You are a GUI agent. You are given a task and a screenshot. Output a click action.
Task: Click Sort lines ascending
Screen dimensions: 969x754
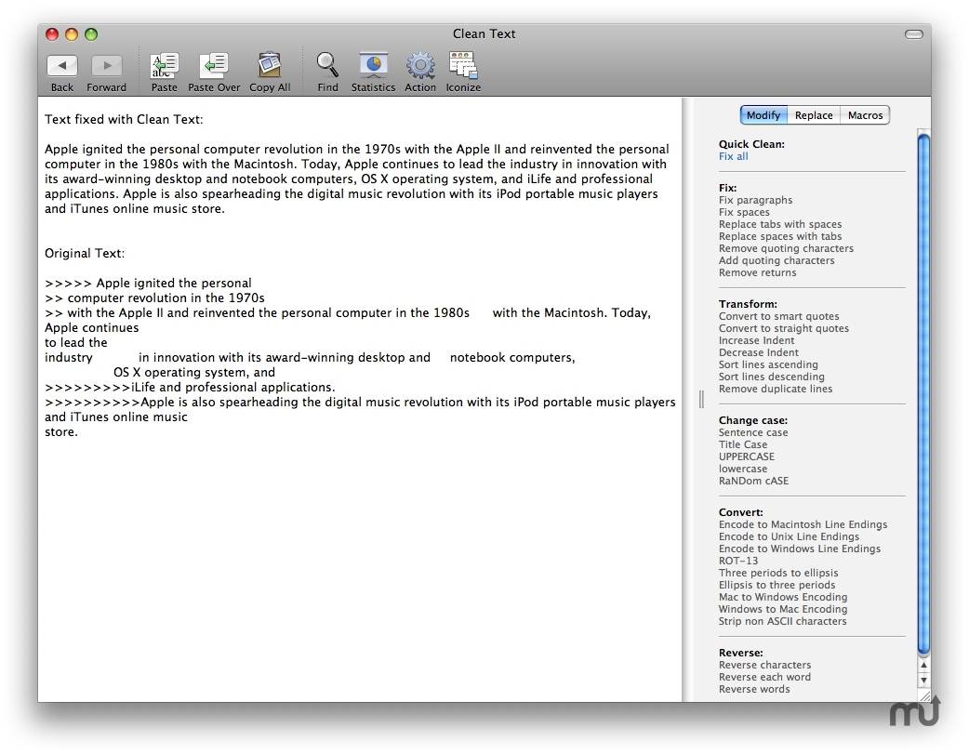[x=768, y=364]
